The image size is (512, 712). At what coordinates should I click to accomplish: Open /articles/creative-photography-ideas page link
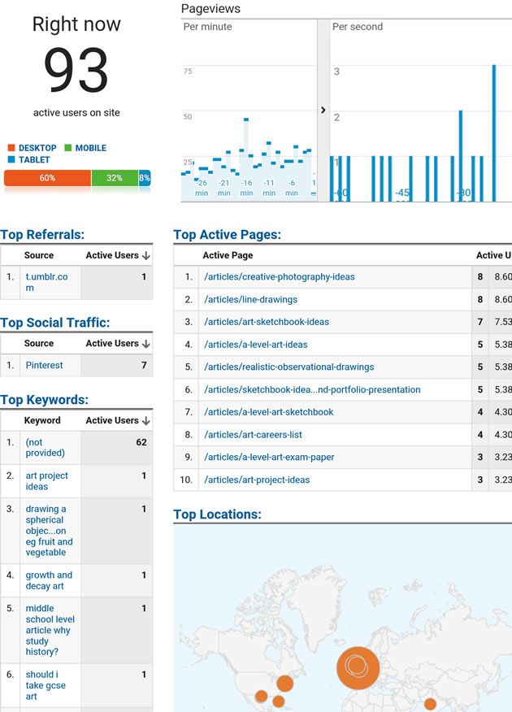coord(280,277)
